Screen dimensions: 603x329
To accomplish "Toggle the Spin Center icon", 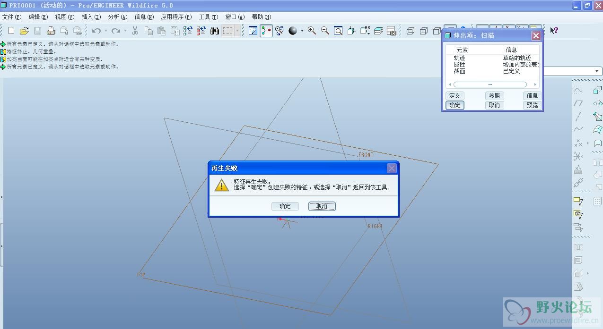I will (266, 31).
